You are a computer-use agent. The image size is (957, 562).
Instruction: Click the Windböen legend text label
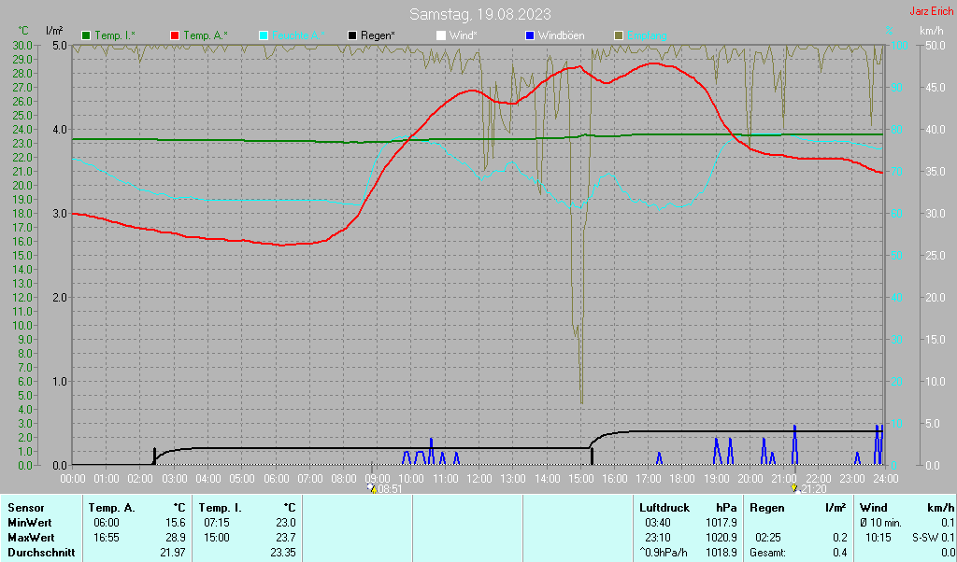[561, 35]
